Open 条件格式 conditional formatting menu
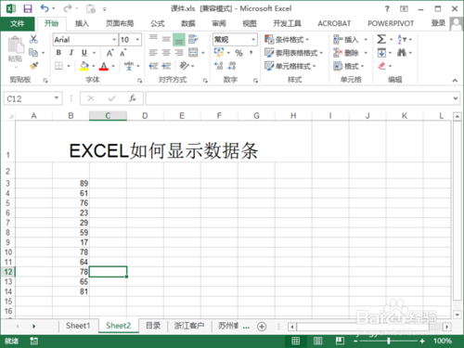 click(287, 40)
